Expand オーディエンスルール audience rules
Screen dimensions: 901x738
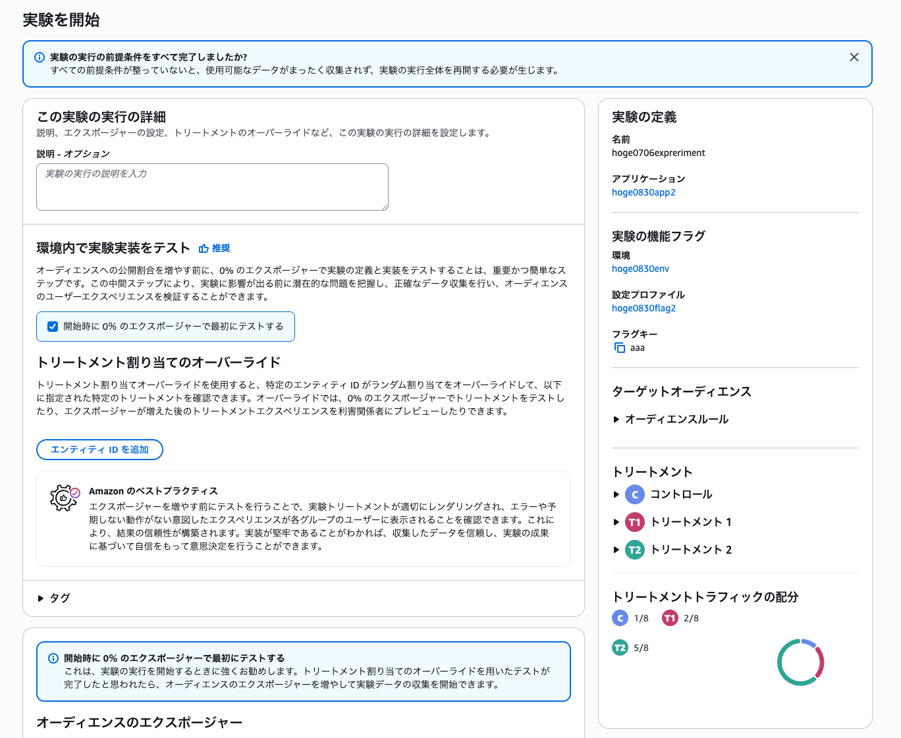(670, 419)
